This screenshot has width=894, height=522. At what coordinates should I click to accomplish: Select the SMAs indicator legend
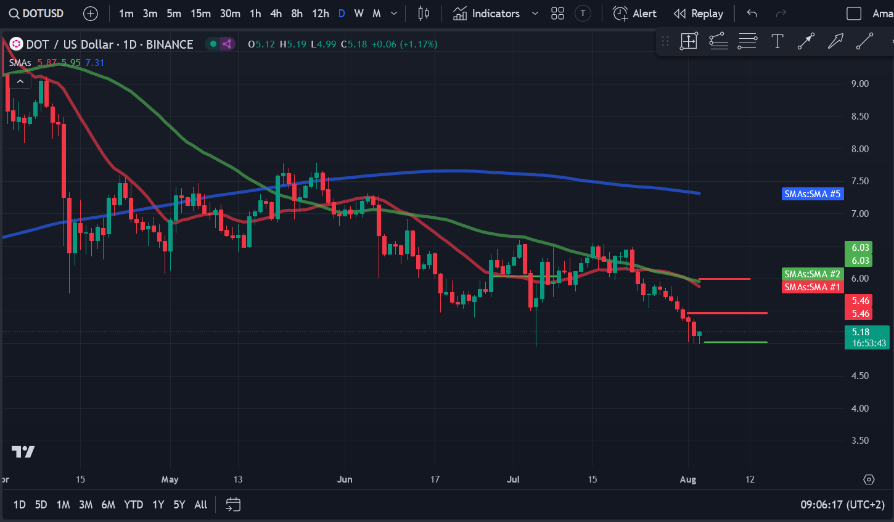(x=20, y=63)
